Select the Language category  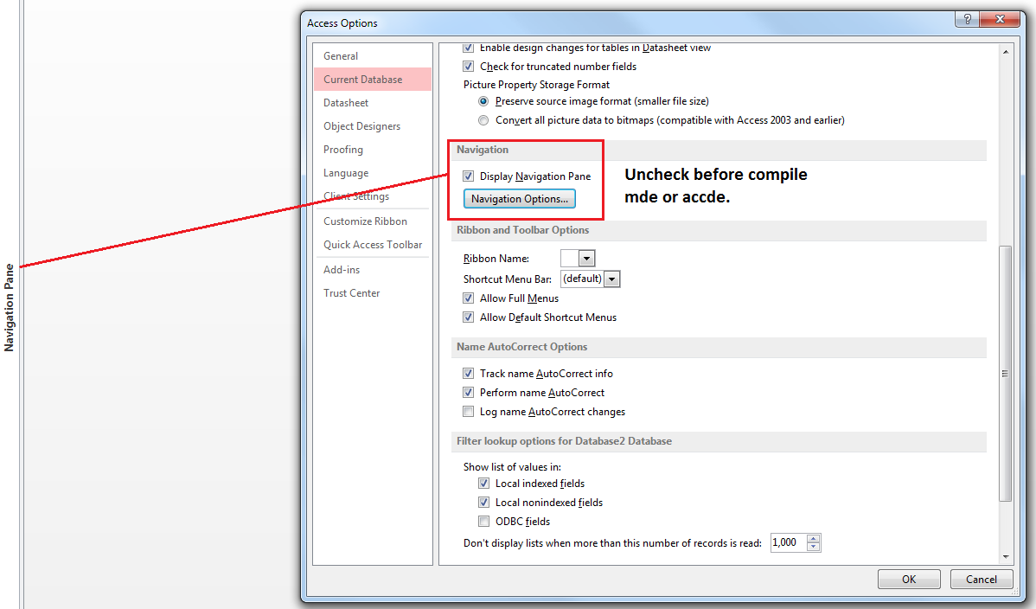373,173
